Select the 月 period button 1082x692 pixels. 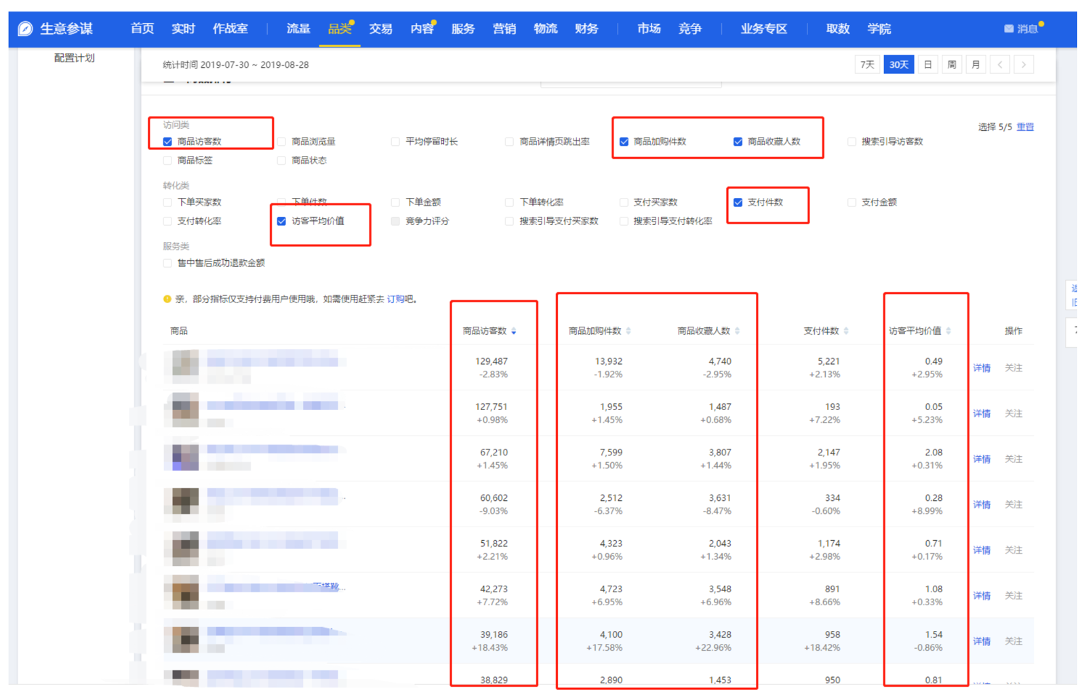pyautogui.click(x=976, y=65)
